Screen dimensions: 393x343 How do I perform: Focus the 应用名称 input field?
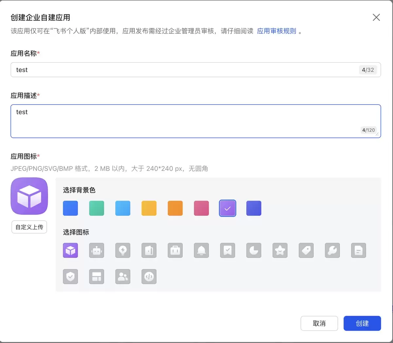pyautogui.click(x=196, y=70)
